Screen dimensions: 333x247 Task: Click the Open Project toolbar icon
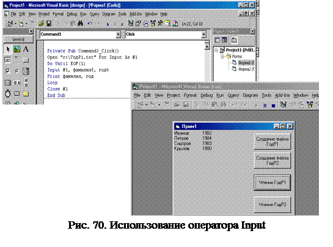pyautogui.click(x=41, y=23)
